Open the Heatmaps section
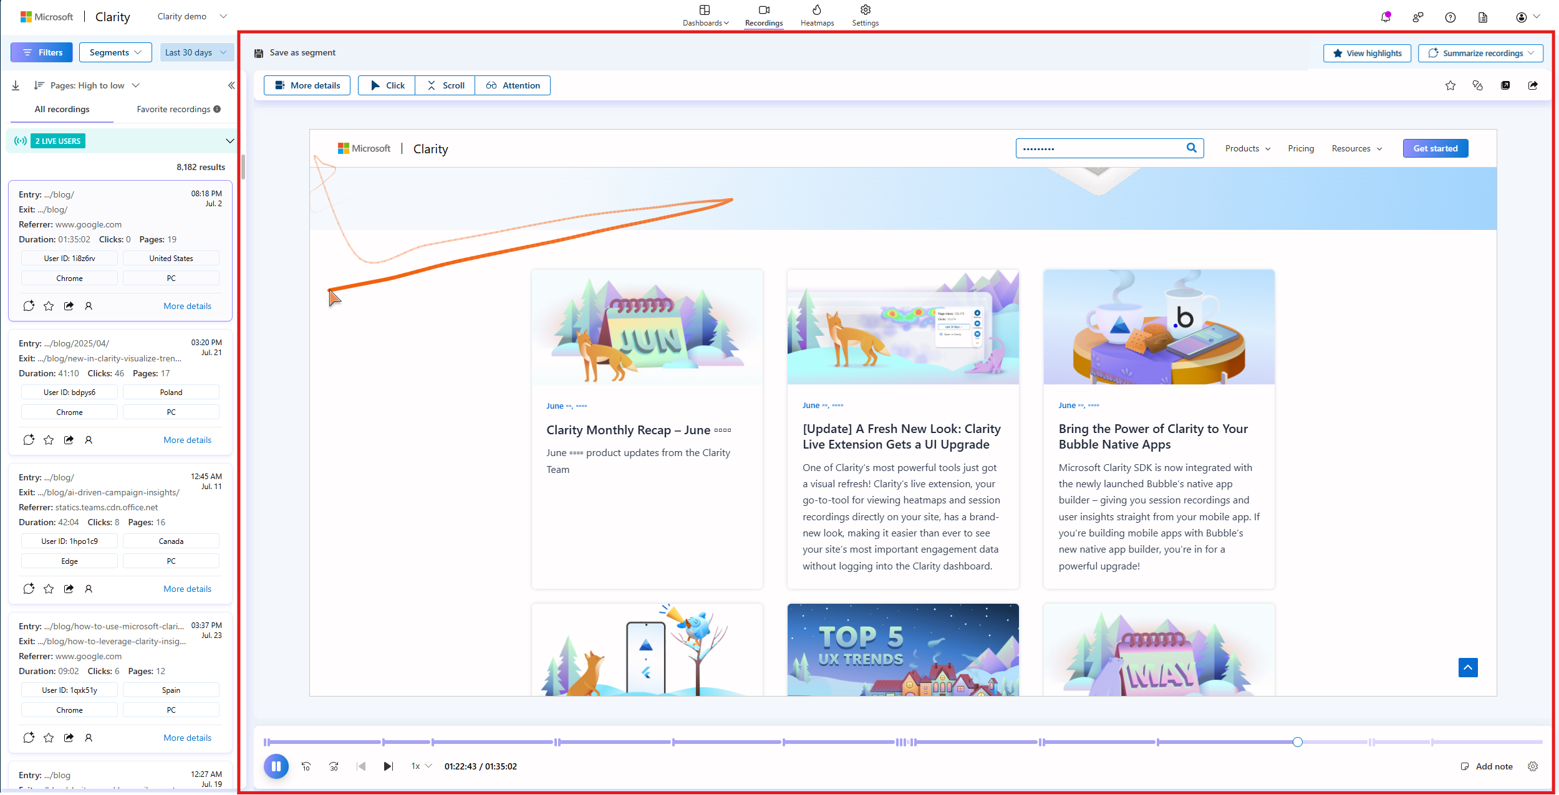The image size is (1559, 795). click(x=817, y=15)
